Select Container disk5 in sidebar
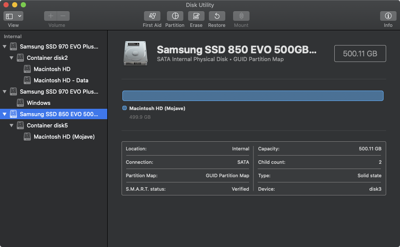The height and width of the screenshot is (247, 400). click(47, 125)
